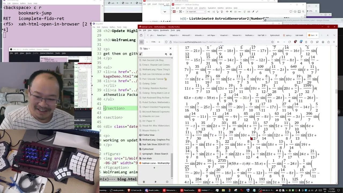
Task: Open Bookmarks menu in Firefox
Action: coord(165,30)
